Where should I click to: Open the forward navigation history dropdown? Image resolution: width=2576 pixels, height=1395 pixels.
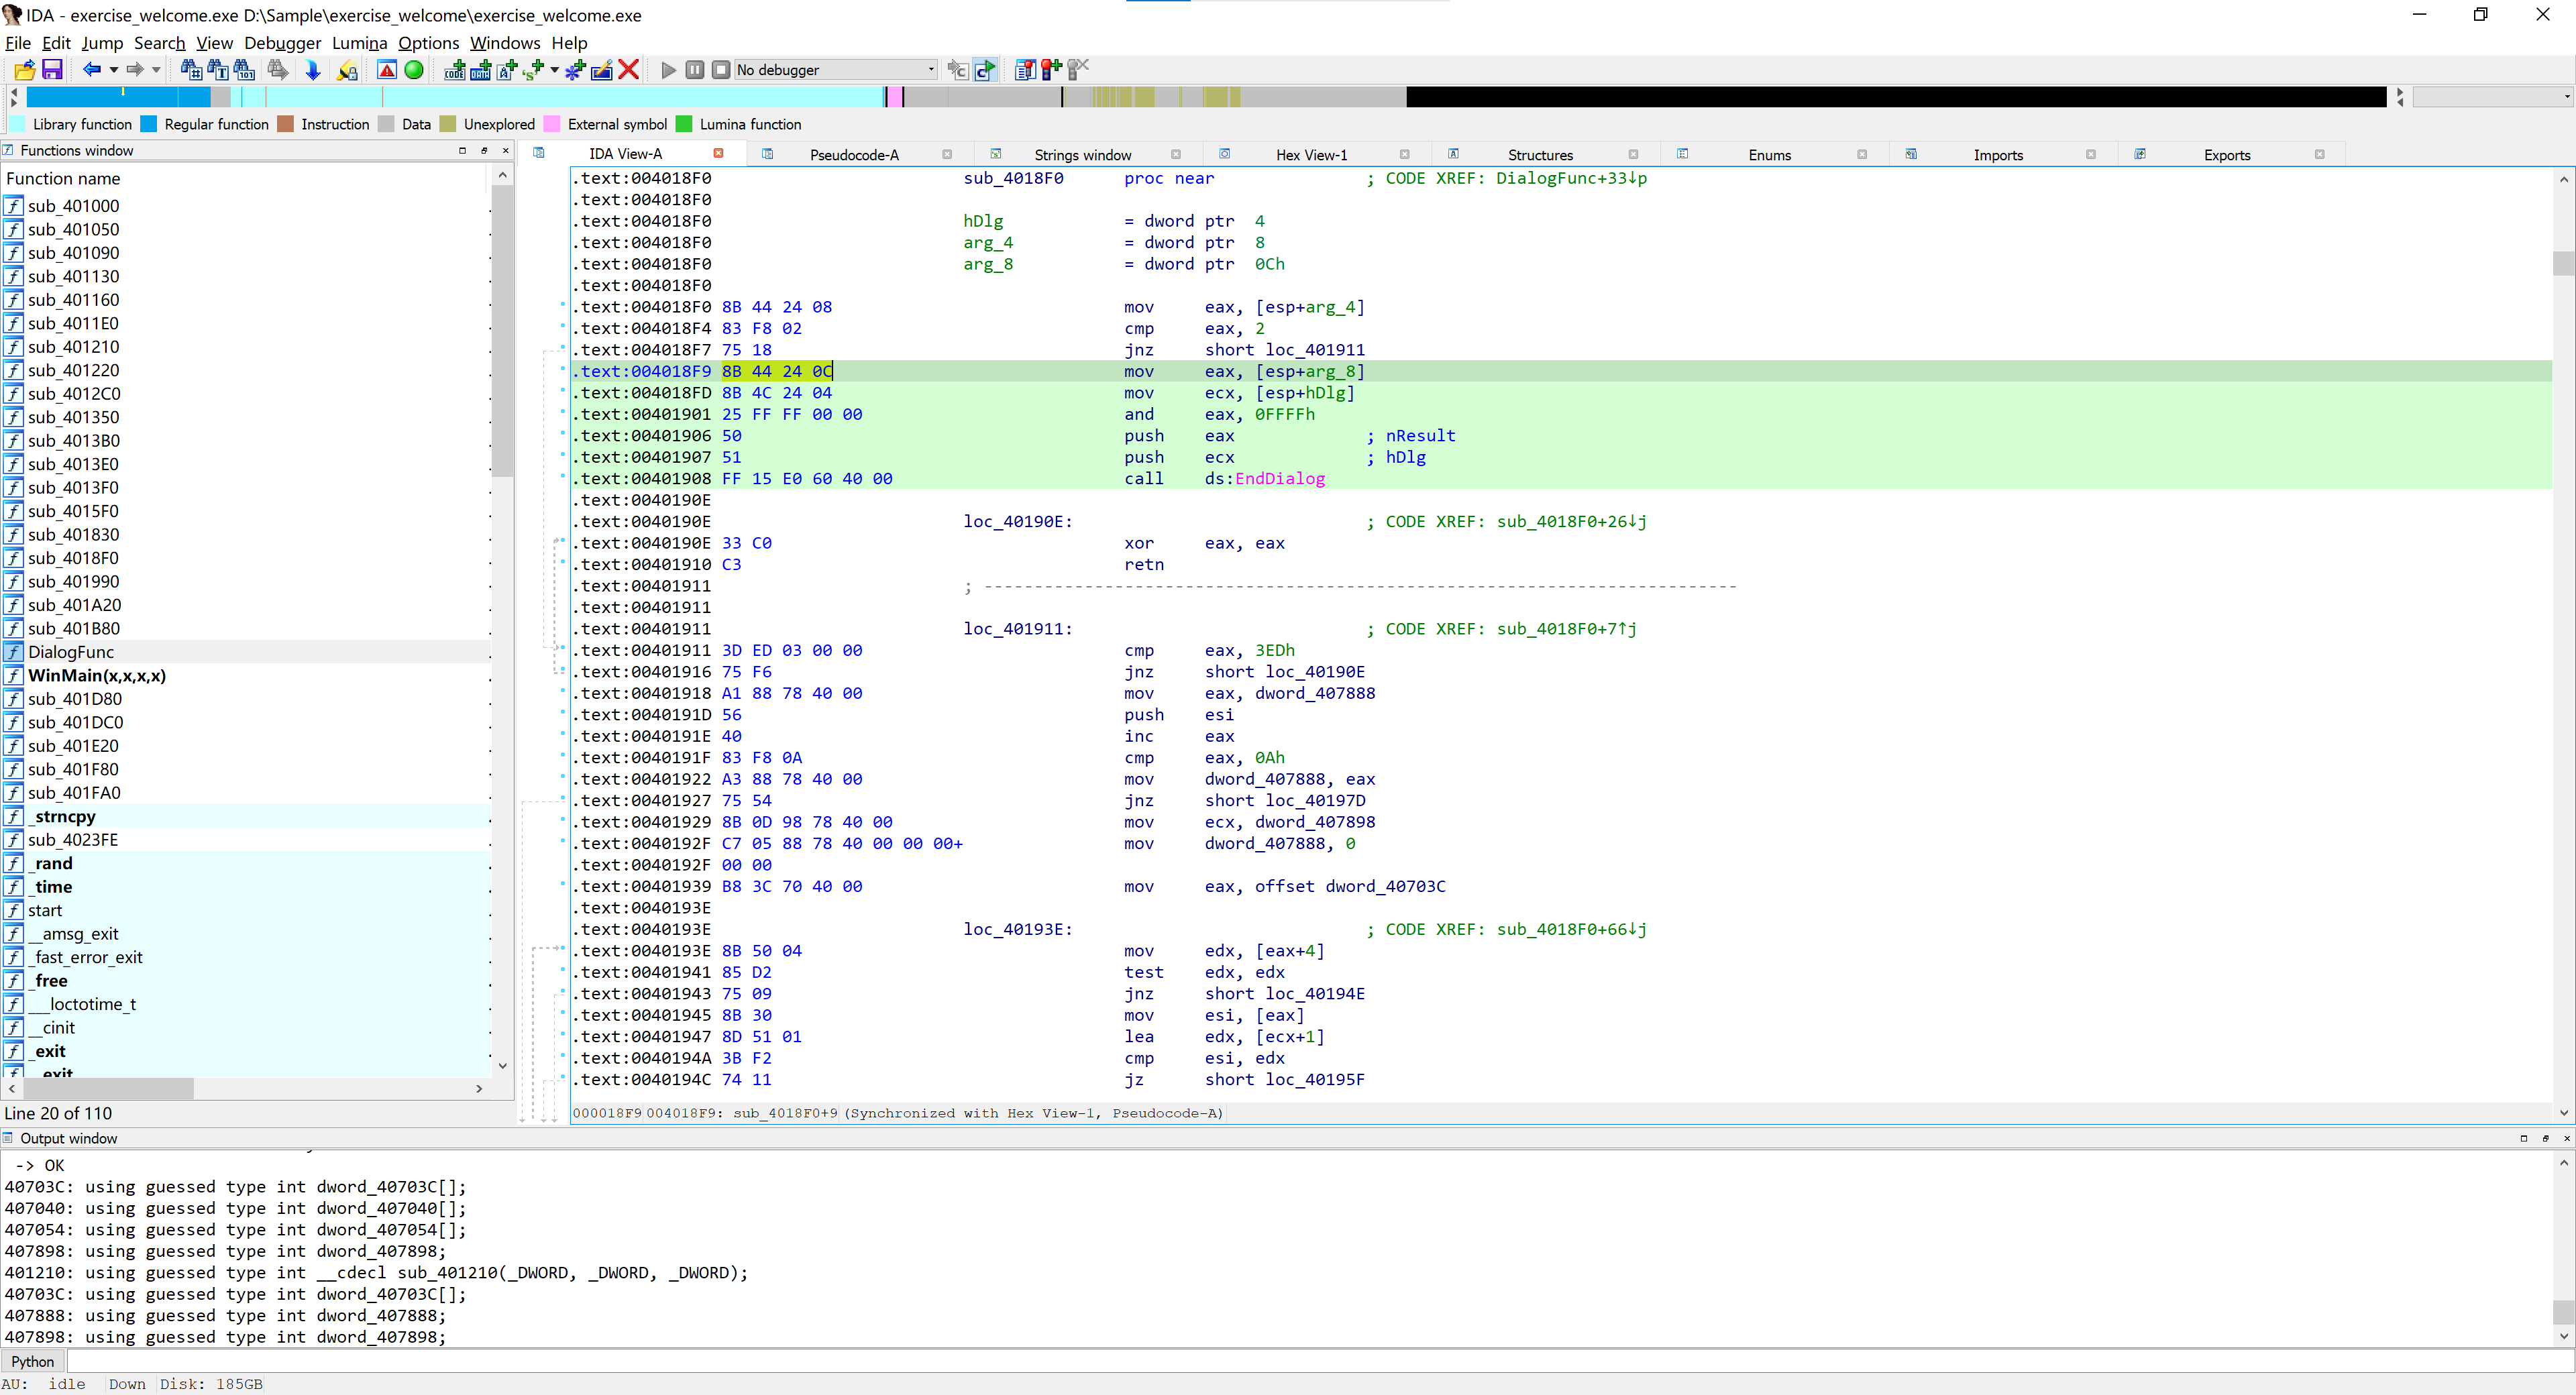(x=156, y=70)
